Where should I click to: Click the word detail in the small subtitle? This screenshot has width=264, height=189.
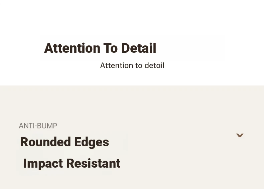point(154,65)
